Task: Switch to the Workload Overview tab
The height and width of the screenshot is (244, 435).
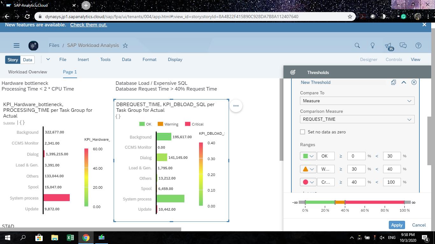Action: tap(27, 72)
